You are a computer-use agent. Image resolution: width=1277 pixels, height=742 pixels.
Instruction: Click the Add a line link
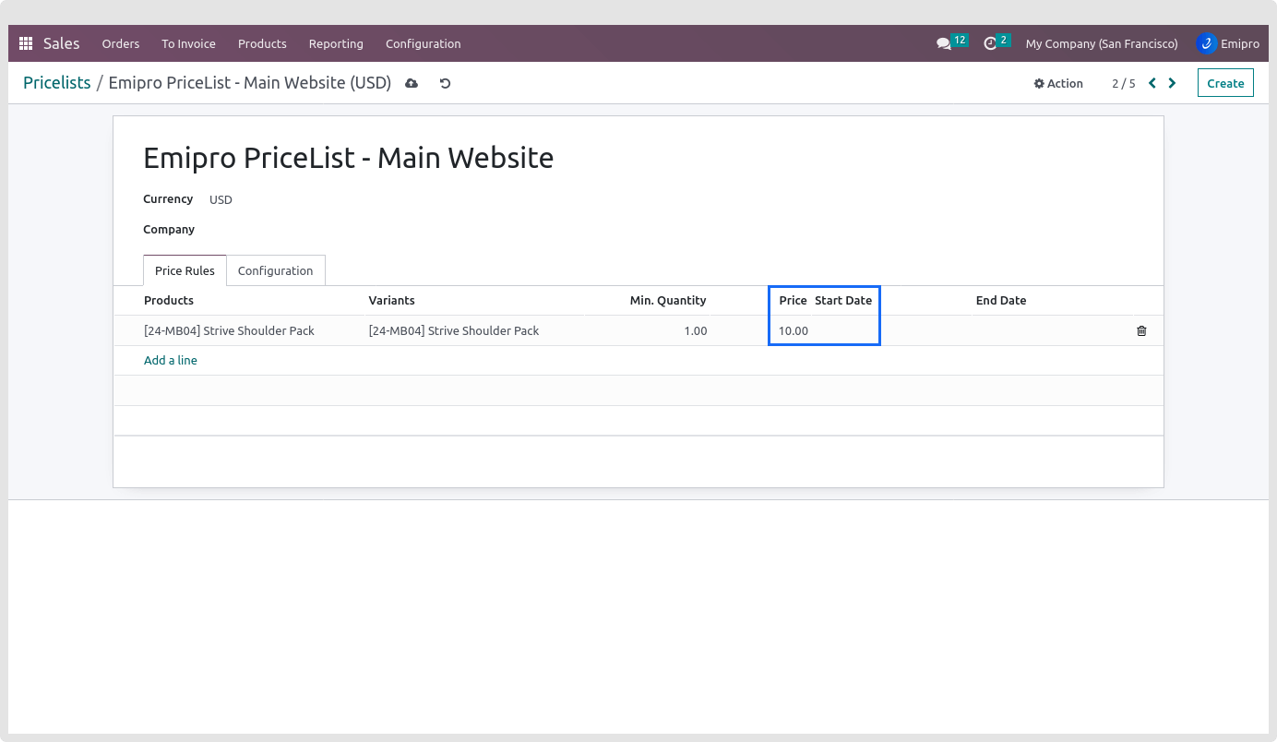pos(171,360)
